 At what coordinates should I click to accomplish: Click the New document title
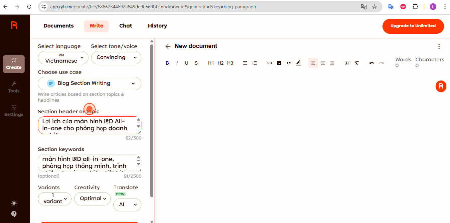pyautogui.click(x=196, y=46)
